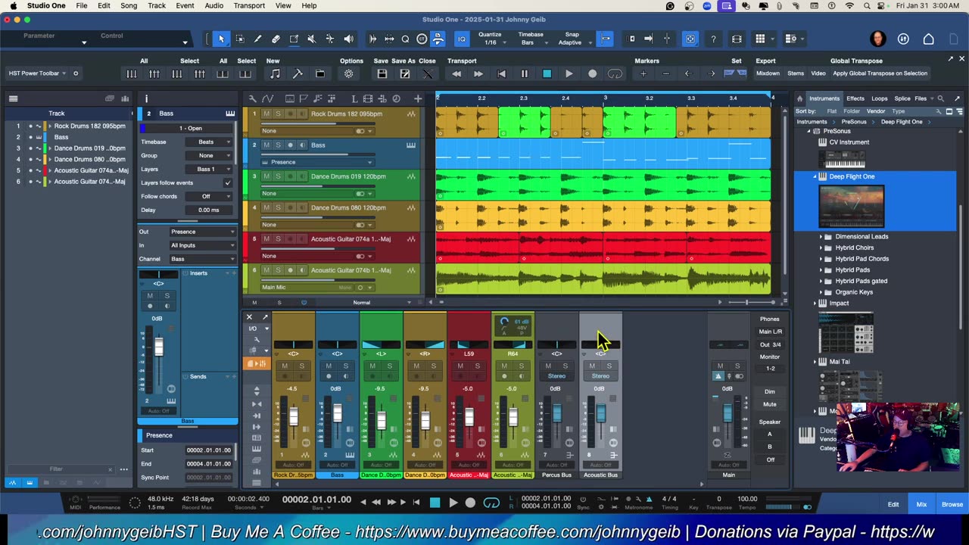Screen dimensions: 969x545
Task: Switch to the Effects browser tab
Action: 855,98
